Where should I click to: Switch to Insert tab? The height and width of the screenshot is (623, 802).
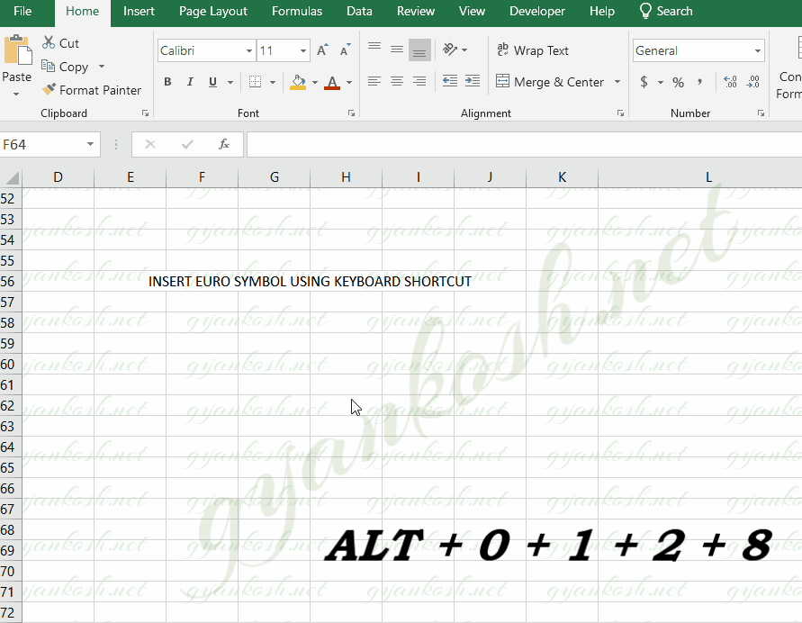tap(139, 11)
